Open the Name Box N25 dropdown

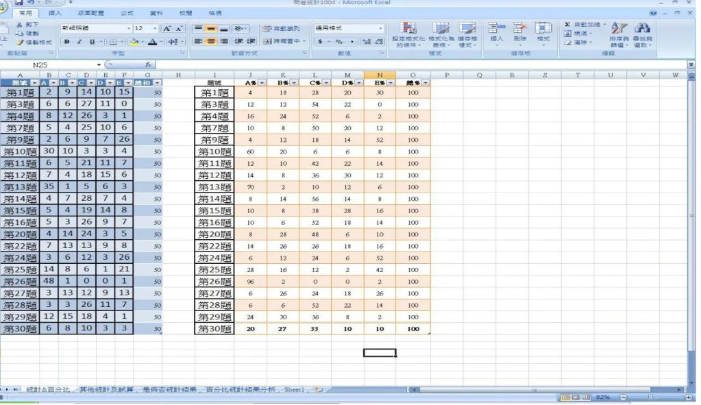coord(99,65)
